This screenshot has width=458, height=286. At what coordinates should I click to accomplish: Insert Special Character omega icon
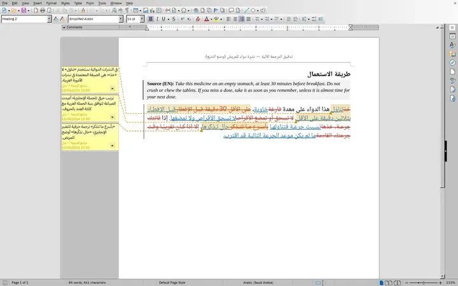184,11
